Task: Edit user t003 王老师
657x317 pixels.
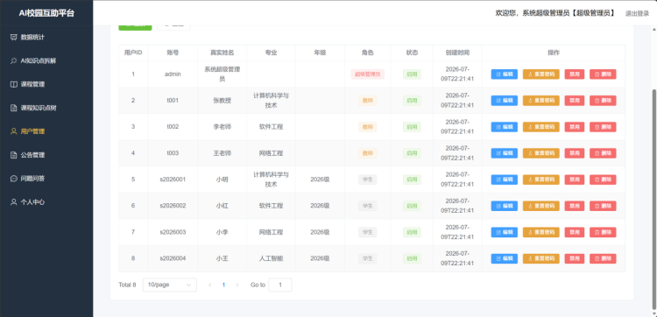Action: tap(504, 153)
